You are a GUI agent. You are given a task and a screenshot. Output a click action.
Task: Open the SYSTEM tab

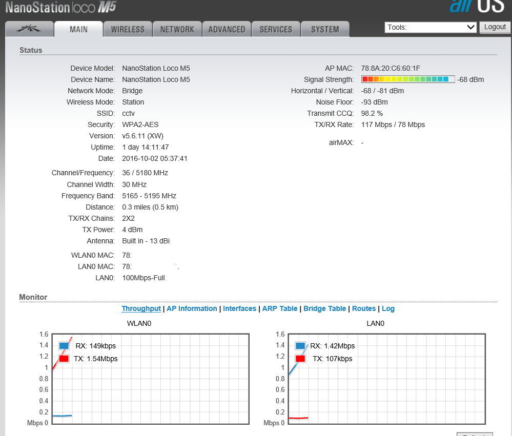click(x=325, y=29)
